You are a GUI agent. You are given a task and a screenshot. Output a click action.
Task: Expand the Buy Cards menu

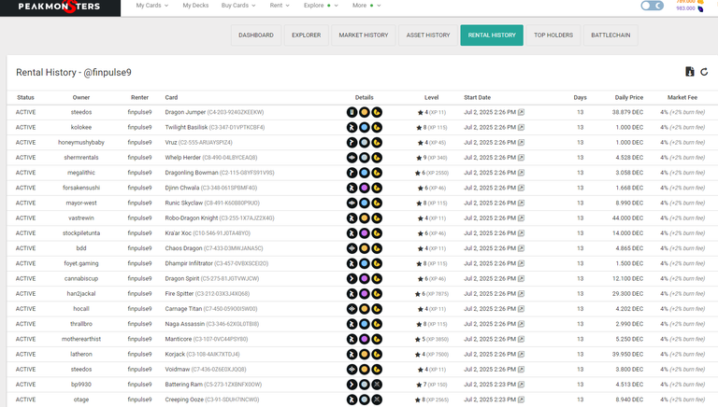pyautogui.click(x=238, y=6)
